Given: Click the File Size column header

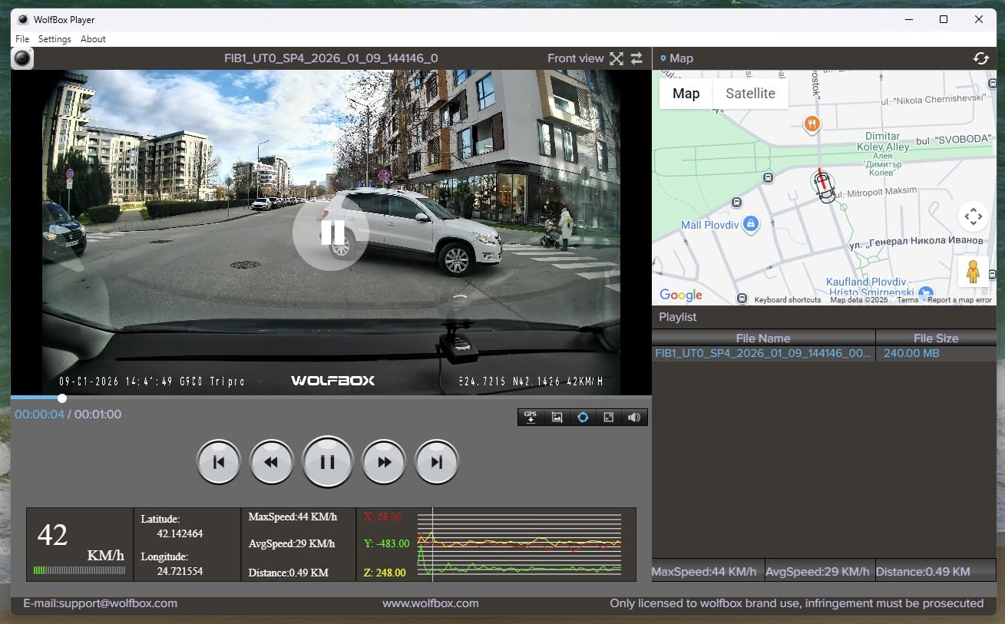Looking at the screenshot, I should point(936,338).
